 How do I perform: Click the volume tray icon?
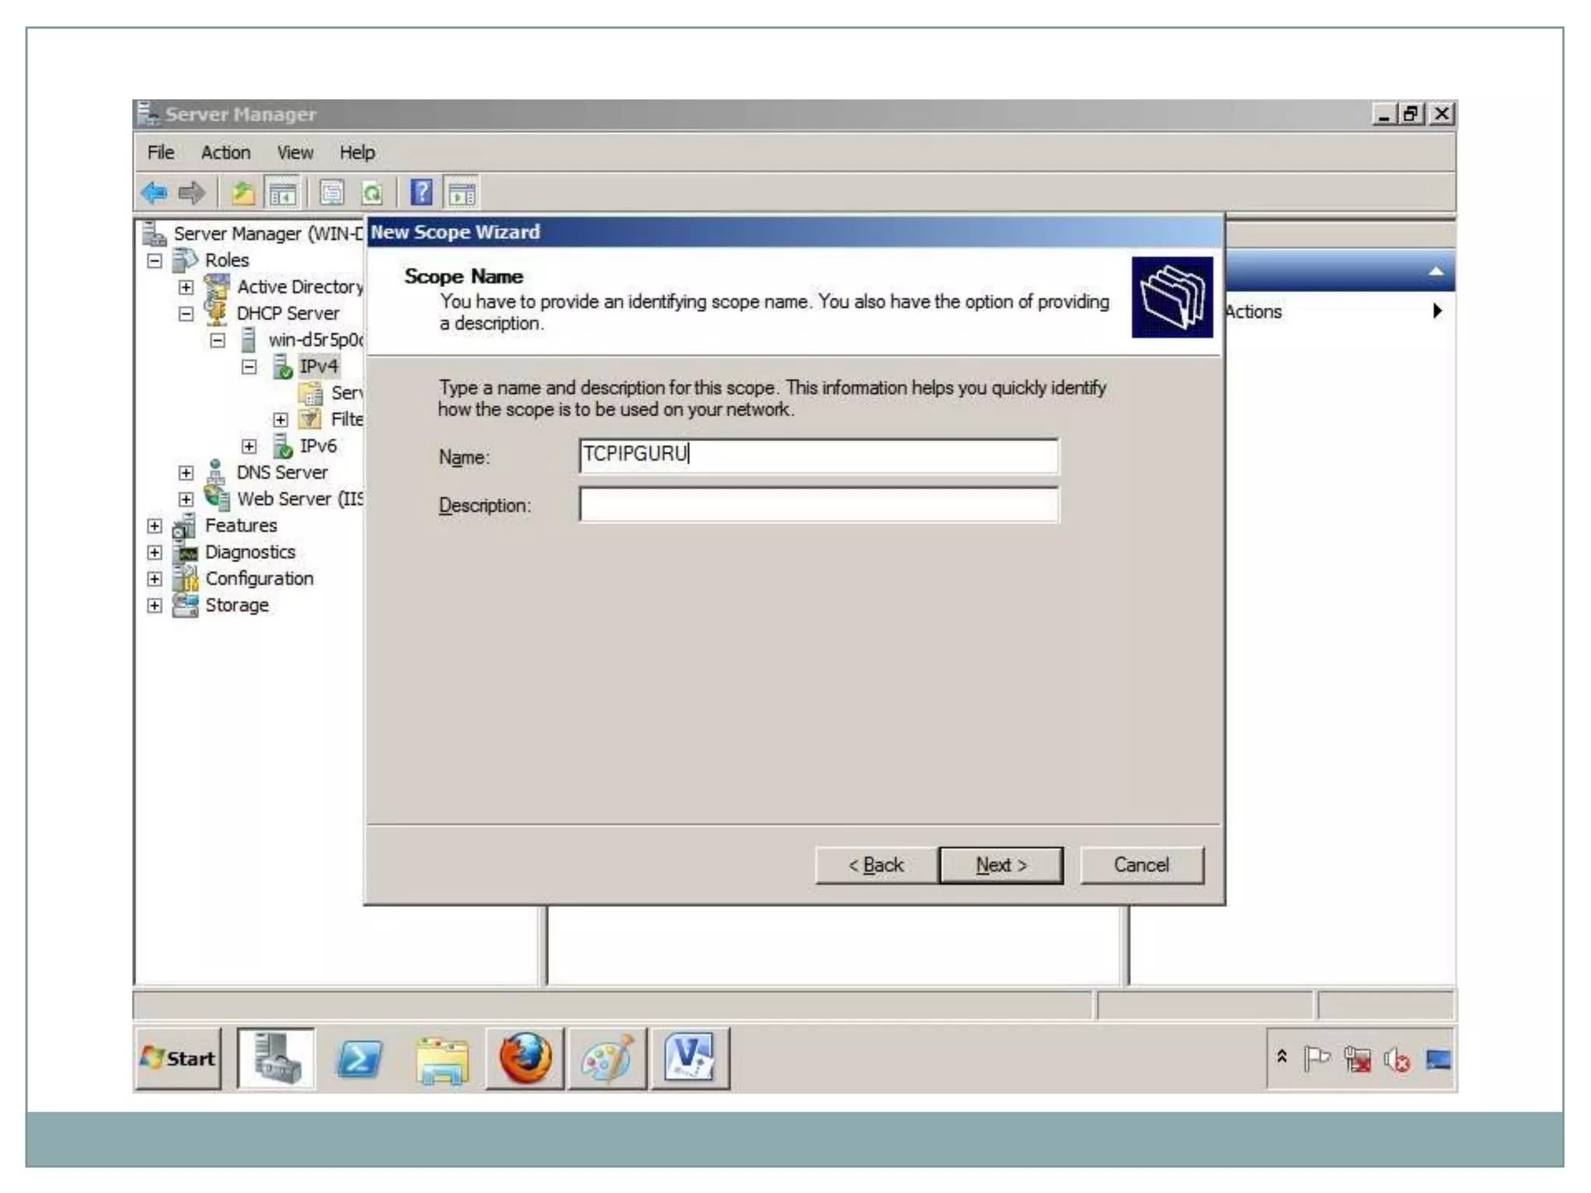point(1397,1059)
